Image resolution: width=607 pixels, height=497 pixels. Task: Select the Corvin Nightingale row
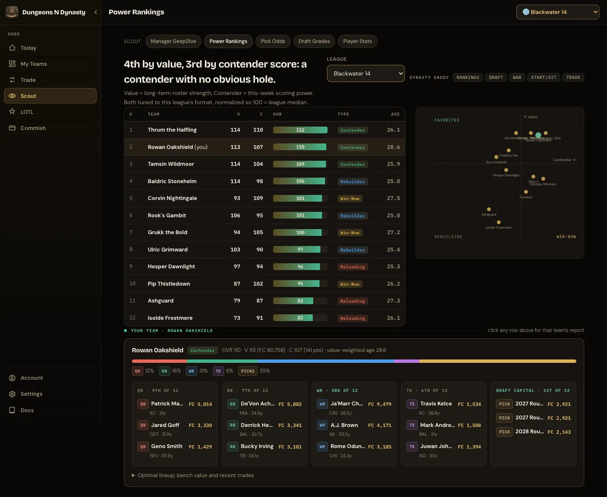(x=265, y=198)
